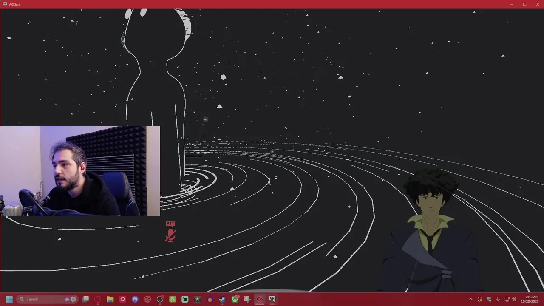The width and height of the screenshot is (544, 306).
Task: Switch to the Ca app beside VRChat
Action: pos(260,299)
